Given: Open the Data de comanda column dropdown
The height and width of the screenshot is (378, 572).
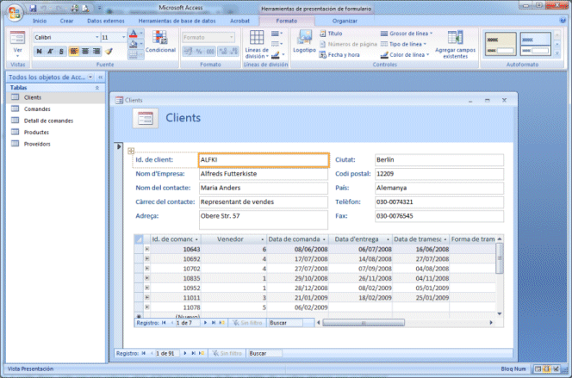Looking at the screenshot, I should (324, 239).
